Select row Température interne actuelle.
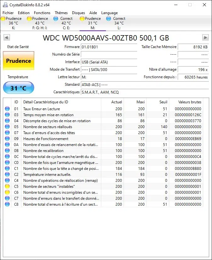This screenshot has width=212, height=260. [103, 175]
